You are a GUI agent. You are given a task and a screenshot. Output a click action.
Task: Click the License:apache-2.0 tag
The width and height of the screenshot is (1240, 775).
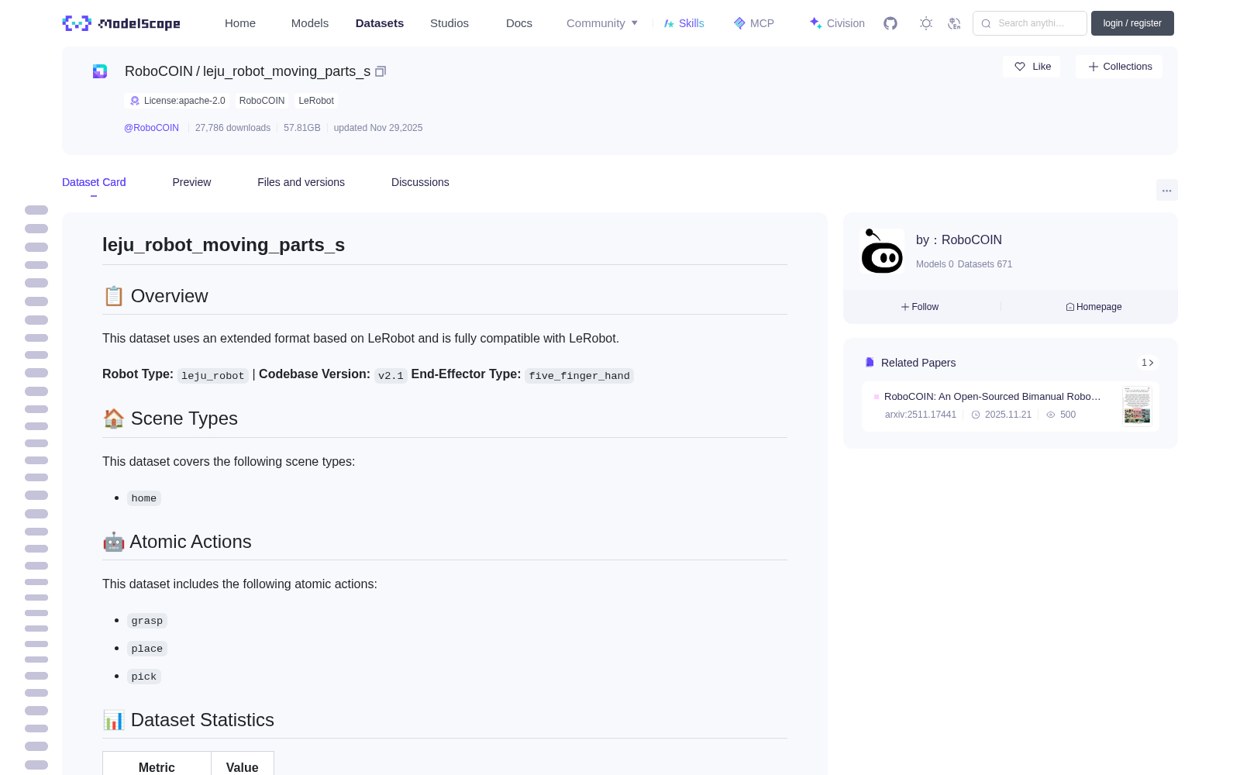(x=177, y=101)
